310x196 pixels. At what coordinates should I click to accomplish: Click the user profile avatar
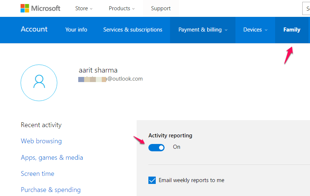coord(39,83)
